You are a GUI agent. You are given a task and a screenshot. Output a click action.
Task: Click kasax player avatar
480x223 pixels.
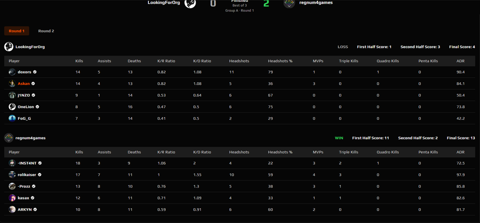tap(12, 198)
